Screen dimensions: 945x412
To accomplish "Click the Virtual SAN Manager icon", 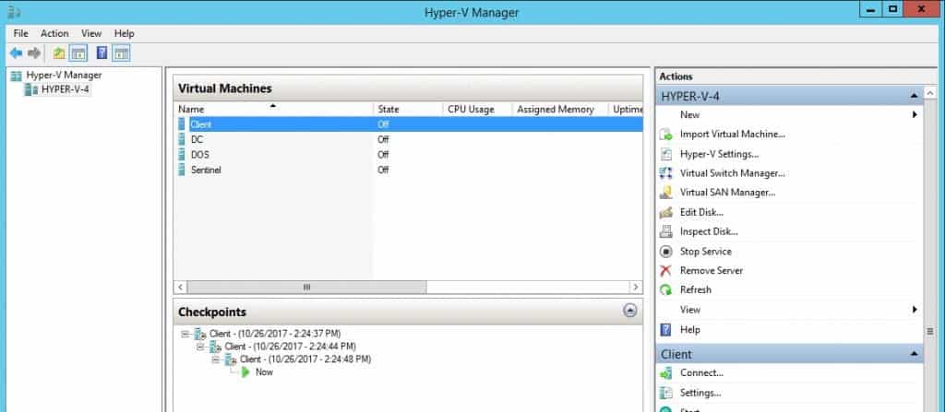I will tap(666, 193).
